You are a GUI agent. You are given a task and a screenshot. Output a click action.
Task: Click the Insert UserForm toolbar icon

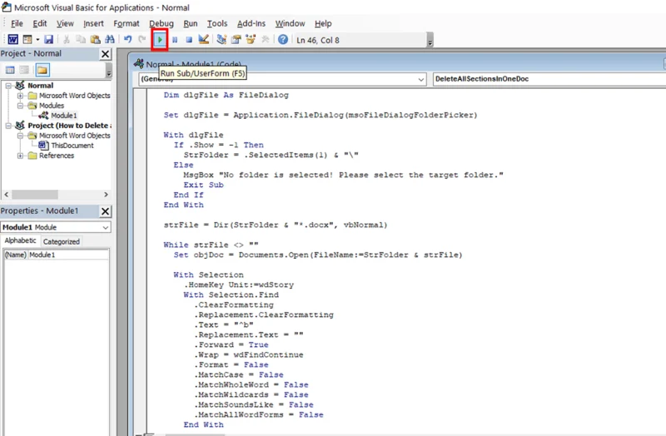[27, 39]
